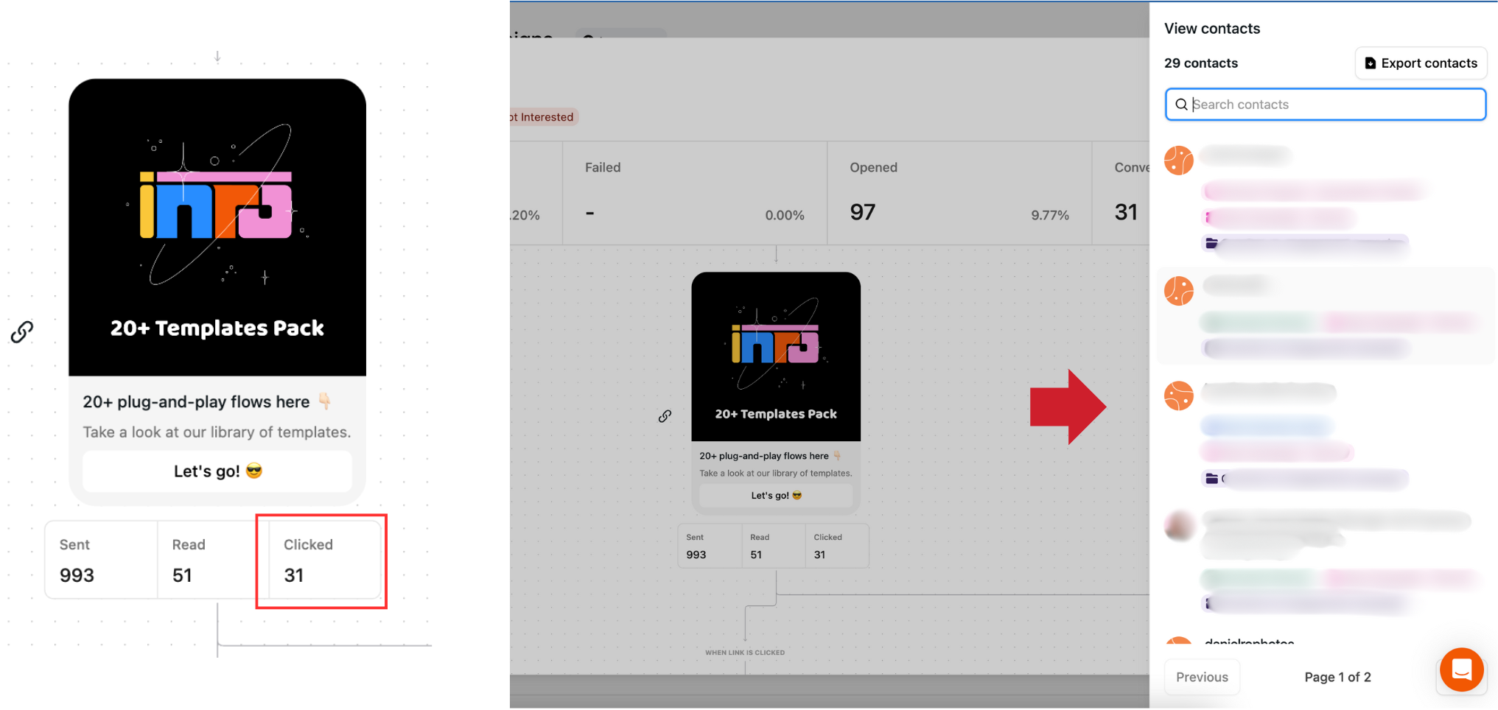Click the first contact's orange avatar
The width and height of the screenshot is (1498, 710).
pyautogui.click(x=1179, y=161)
